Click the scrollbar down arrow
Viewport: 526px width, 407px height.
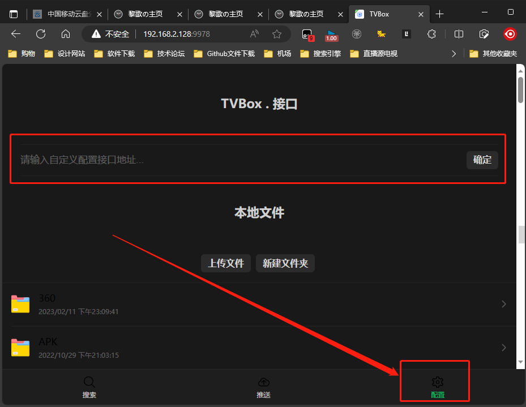pos(521,362)
